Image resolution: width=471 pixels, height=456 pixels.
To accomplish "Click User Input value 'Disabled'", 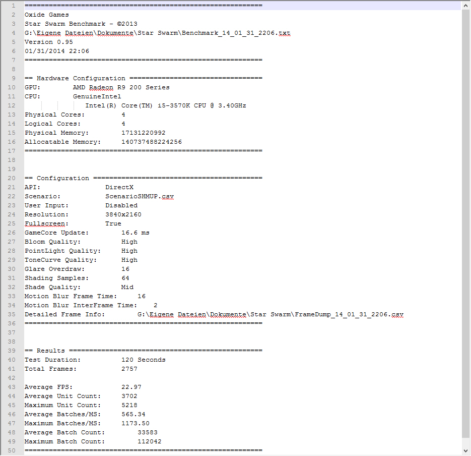I will pos(121,205).
